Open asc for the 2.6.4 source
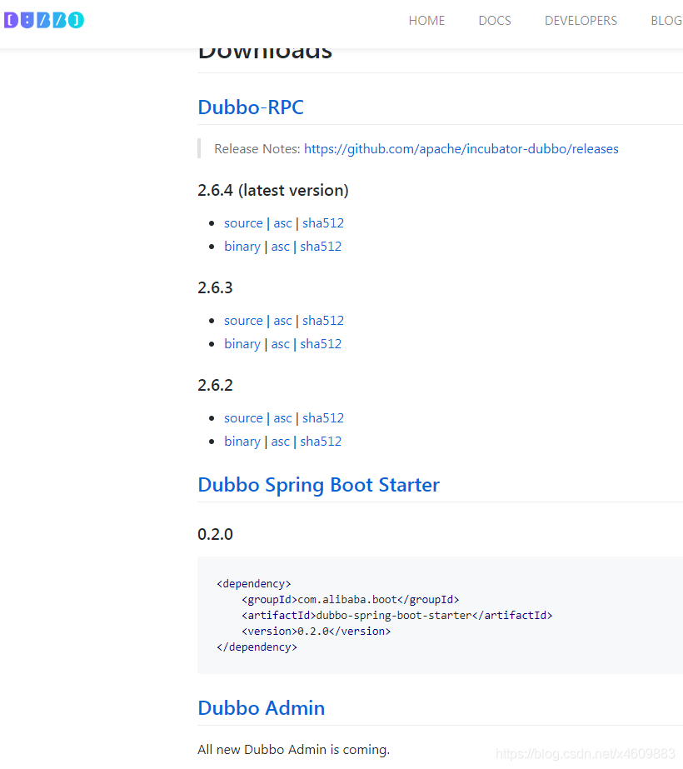 point(282,223)
